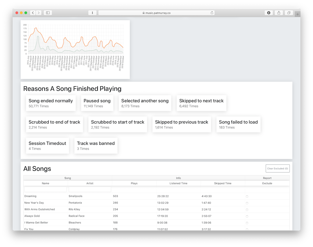
Task: Reload the page via the refresh icon
Action: pyautogui.click(x=212, y=13)
